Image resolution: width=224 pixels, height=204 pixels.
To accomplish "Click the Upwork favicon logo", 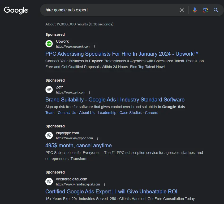I will 49,44.
